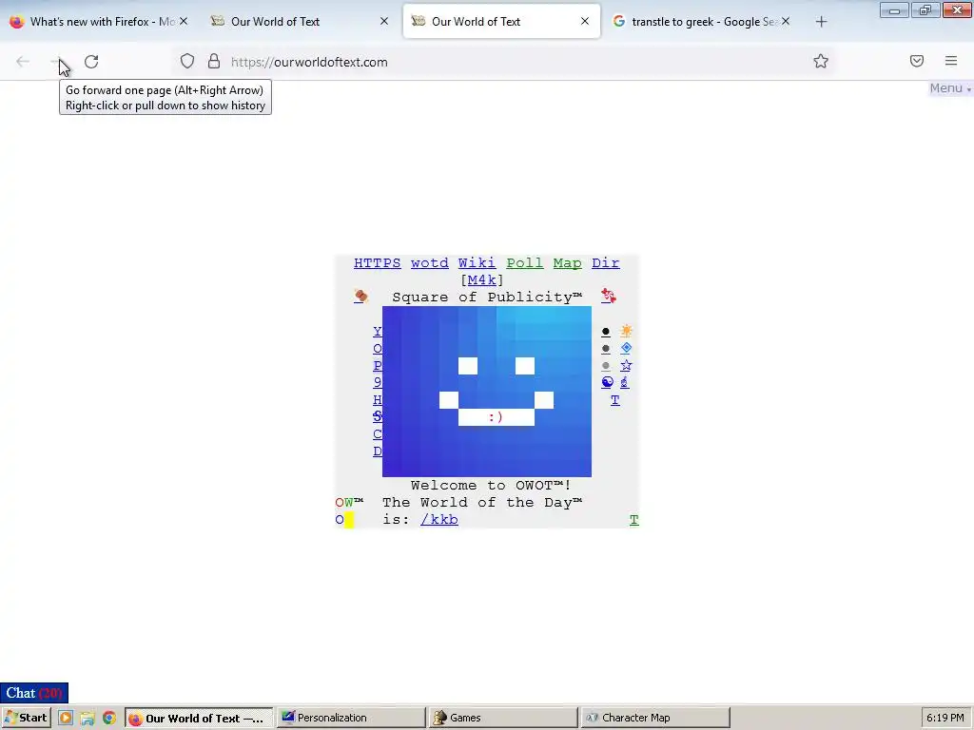Screen dimensions: 974x730
Task: Close the 'What's new with Firefox' tab
Action: (x=184, y=21)
